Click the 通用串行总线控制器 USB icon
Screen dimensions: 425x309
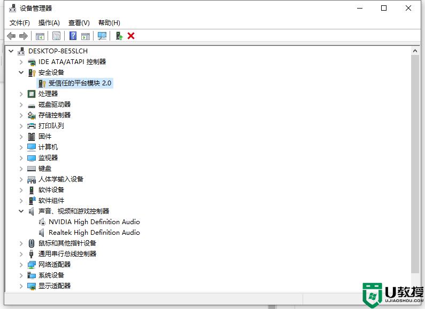pos(32,254)
